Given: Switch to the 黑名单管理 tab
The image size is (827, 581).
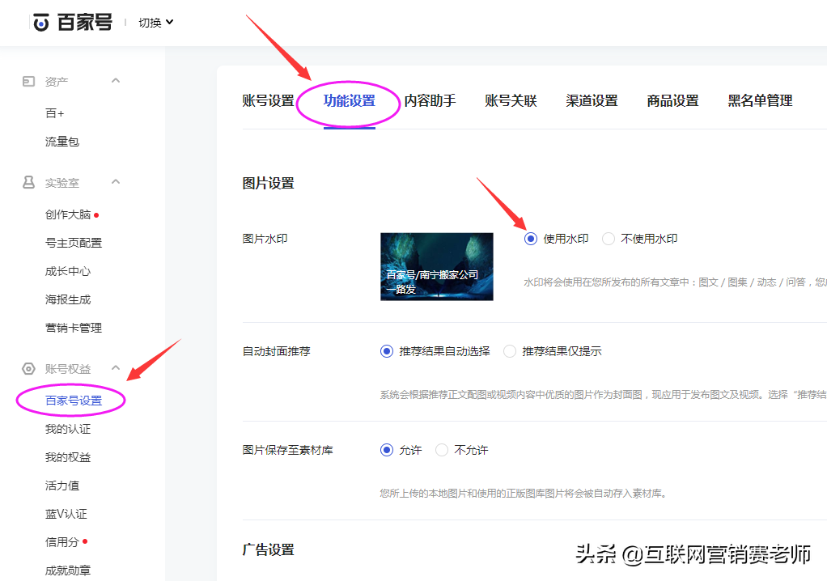Looking at the screenshot, I should pyautogui.click(x=758, y=100).
